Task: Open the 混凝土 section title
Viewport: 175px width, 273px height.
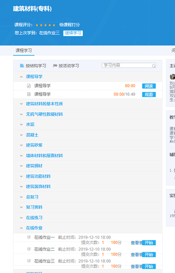Action: [32, 135]
